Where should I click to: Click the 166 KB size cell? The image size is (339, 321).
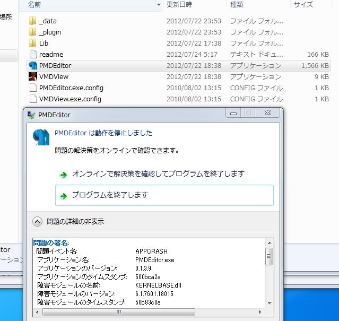[x=318, y=54]
